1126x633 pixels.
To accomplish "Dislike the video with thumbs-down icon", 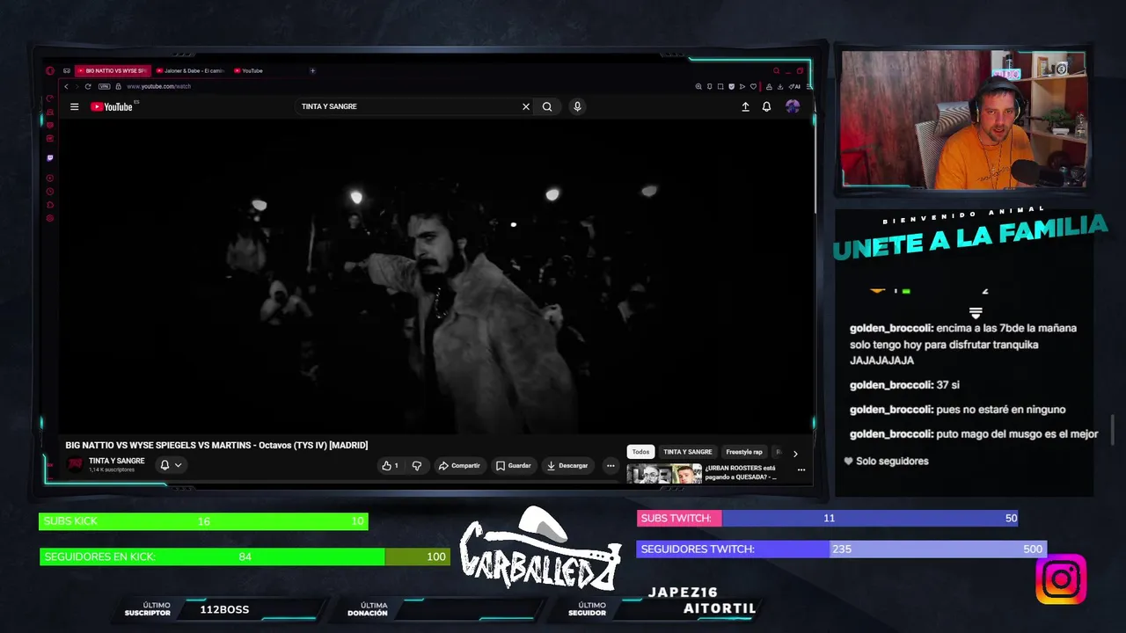I will pyautogui.click(x=417, y=465).
